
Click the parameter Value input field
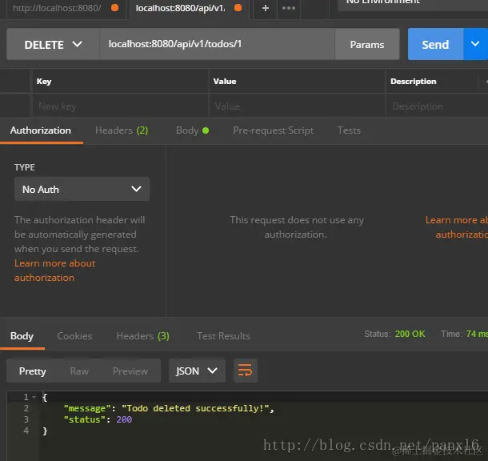coord(298,106)
